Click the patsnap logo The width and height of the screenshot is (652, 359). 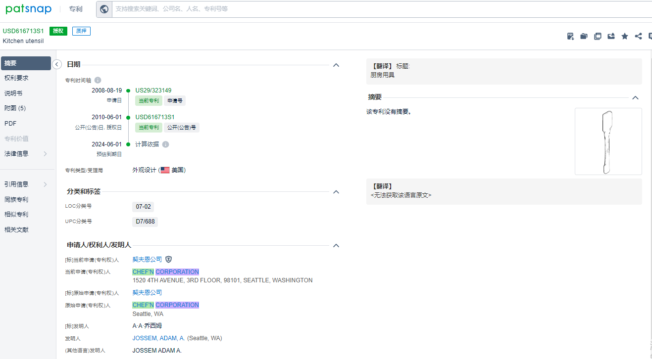pyautogui.click(x=28, y=9)
